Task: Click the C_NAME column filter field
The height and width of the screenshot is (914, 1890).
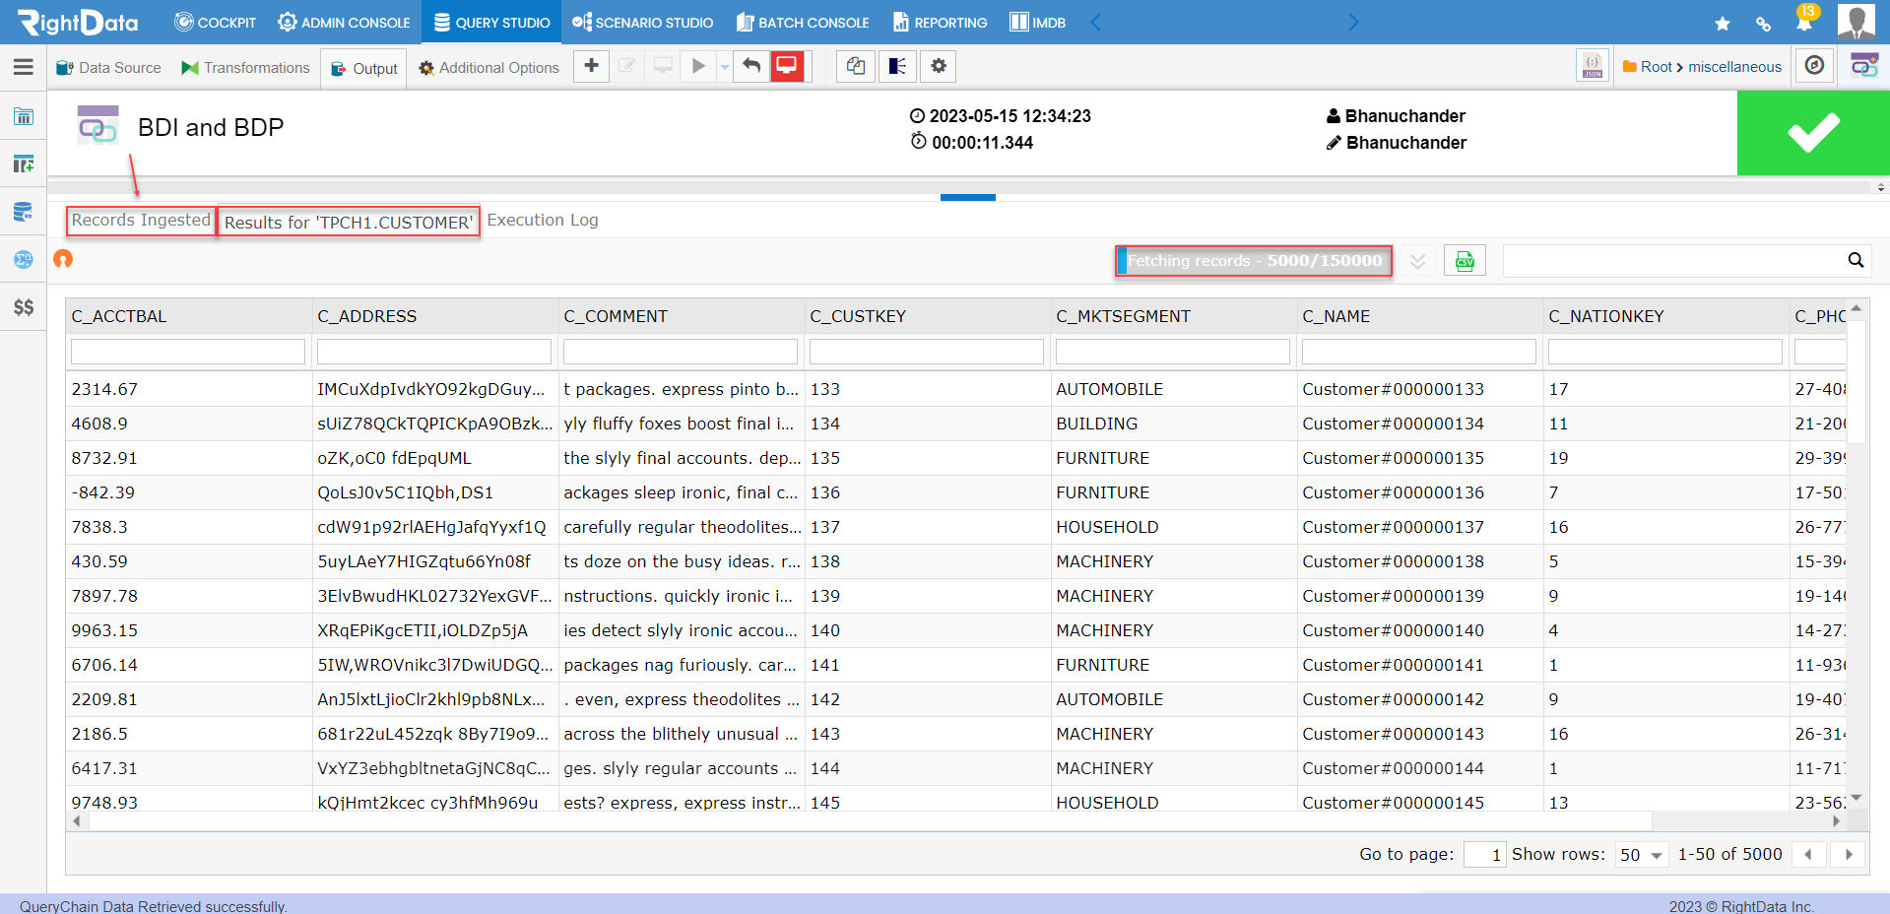Action: coord(1418,351)
